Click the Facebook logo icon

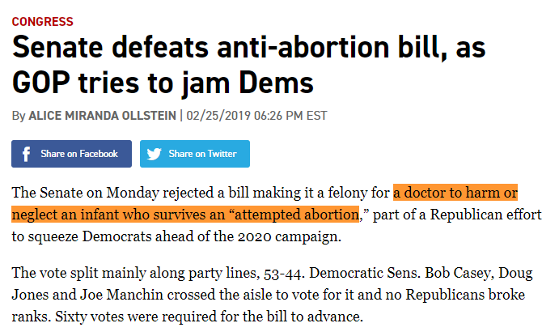(26, 154)
